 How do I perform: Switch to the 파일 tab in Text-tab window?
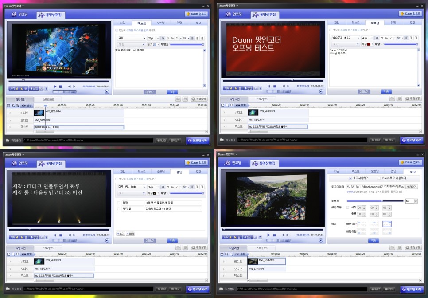(123, 23)
